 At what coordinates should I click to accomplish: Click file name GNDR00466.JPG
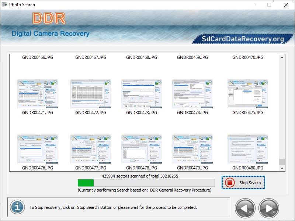tap(38, 57)
